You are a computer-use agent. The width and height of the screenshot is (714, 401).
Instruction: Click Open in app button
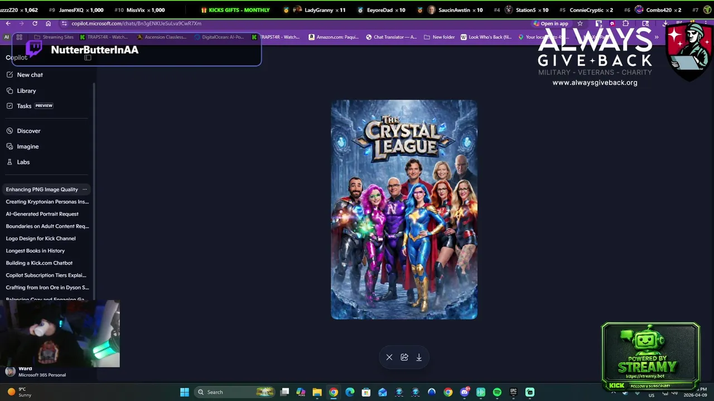point(551,23)
